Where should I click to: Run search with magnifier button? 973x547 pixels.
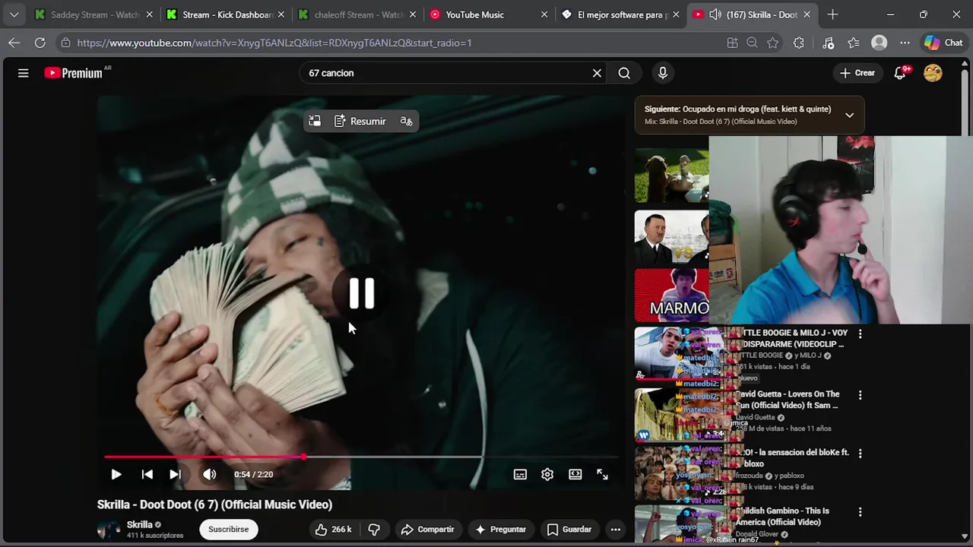click(x=624, y=73)
